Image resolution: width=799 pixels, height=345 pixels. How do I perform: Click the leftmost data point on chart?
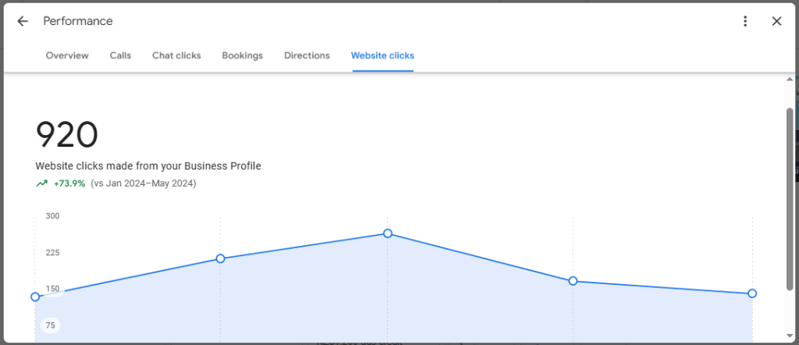pyautogui.click(x=35, y=297)
